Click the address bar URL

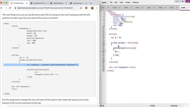45,8
